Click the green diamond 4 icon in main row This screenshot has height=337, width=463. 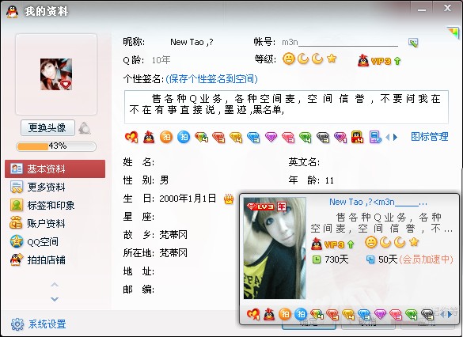coord(306,137)
